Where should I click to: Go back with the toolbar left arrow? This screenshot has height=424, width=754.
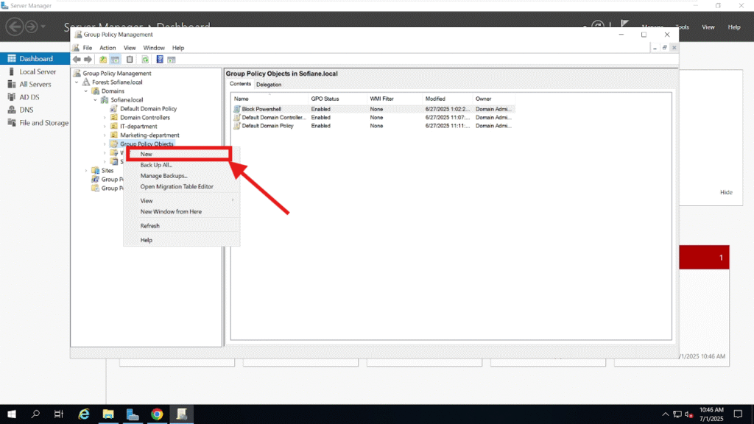click(x=77, y=60)
